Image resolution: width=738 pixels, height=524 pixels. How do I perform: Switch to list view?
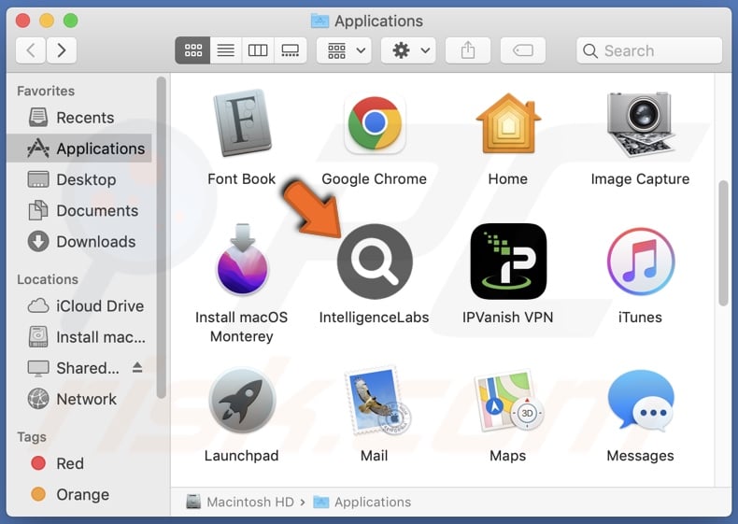coord(226,50)
